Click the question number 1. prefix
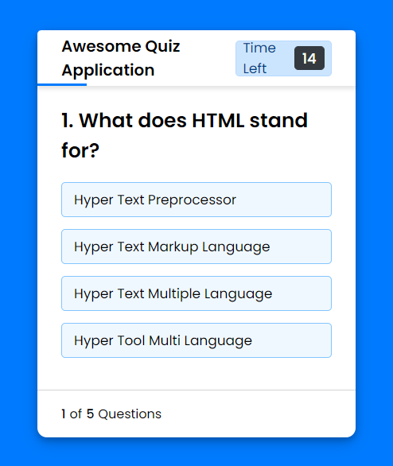393x466 pixels. [68, 120]
